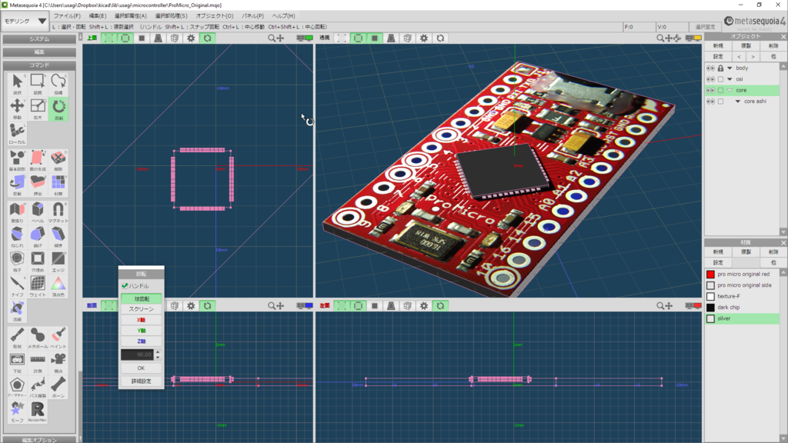Pick the ペイント paint brush tool

click(x=58, y=338)
